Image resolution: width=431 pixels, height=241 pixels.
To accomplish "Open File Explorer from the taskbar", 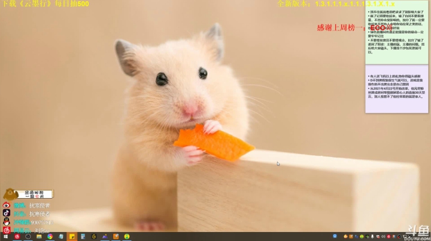I will [39, 236].
